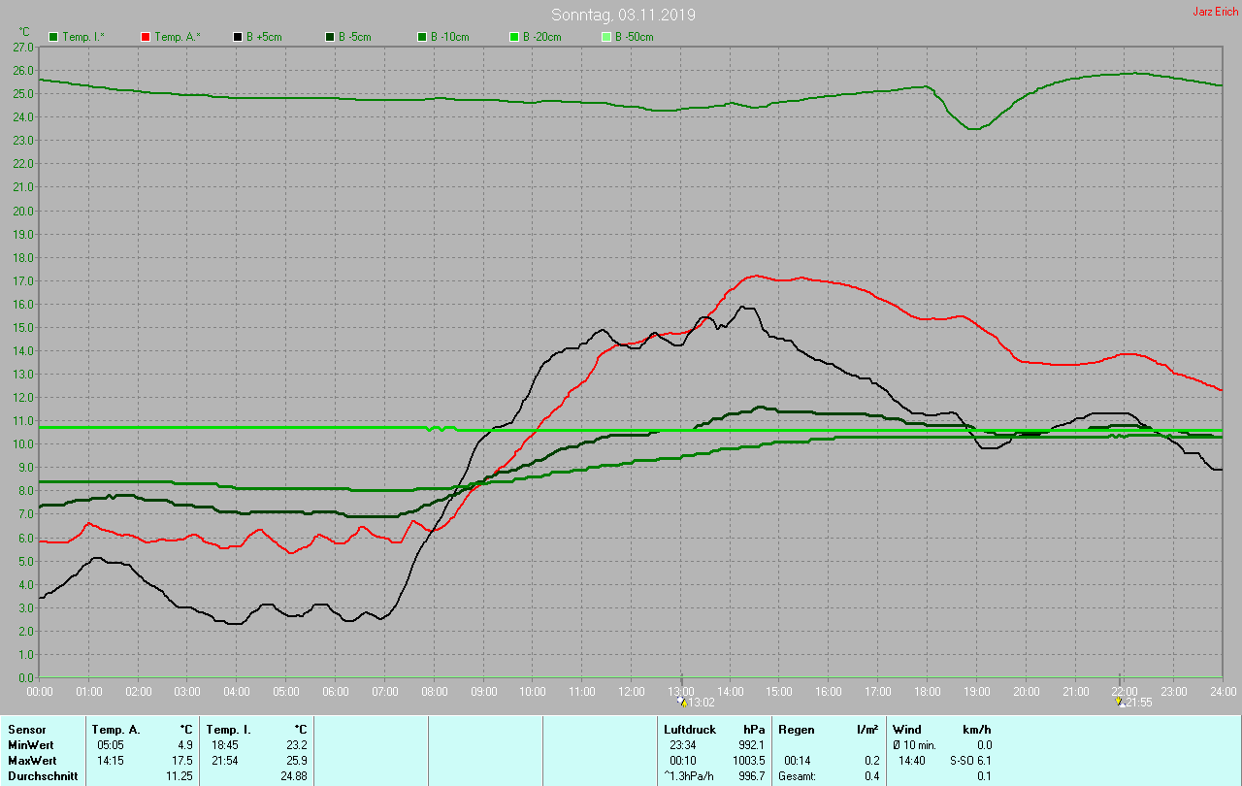Select the B -10cm legend label
1242x786 pixels.
tap(449, 37)
